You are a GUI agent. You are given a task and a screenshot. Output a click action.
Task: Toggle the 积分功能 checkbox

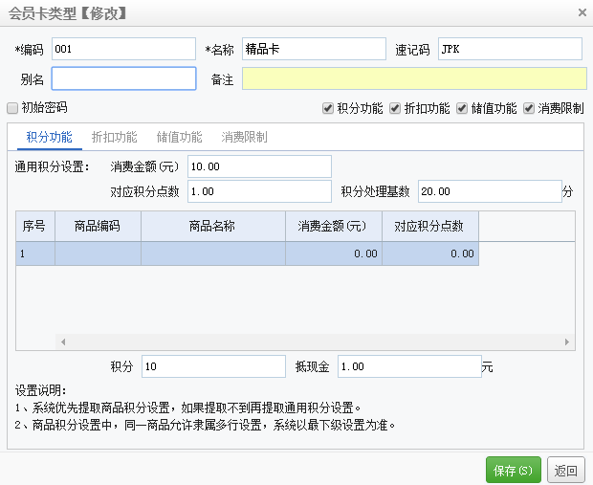[328, 108]
